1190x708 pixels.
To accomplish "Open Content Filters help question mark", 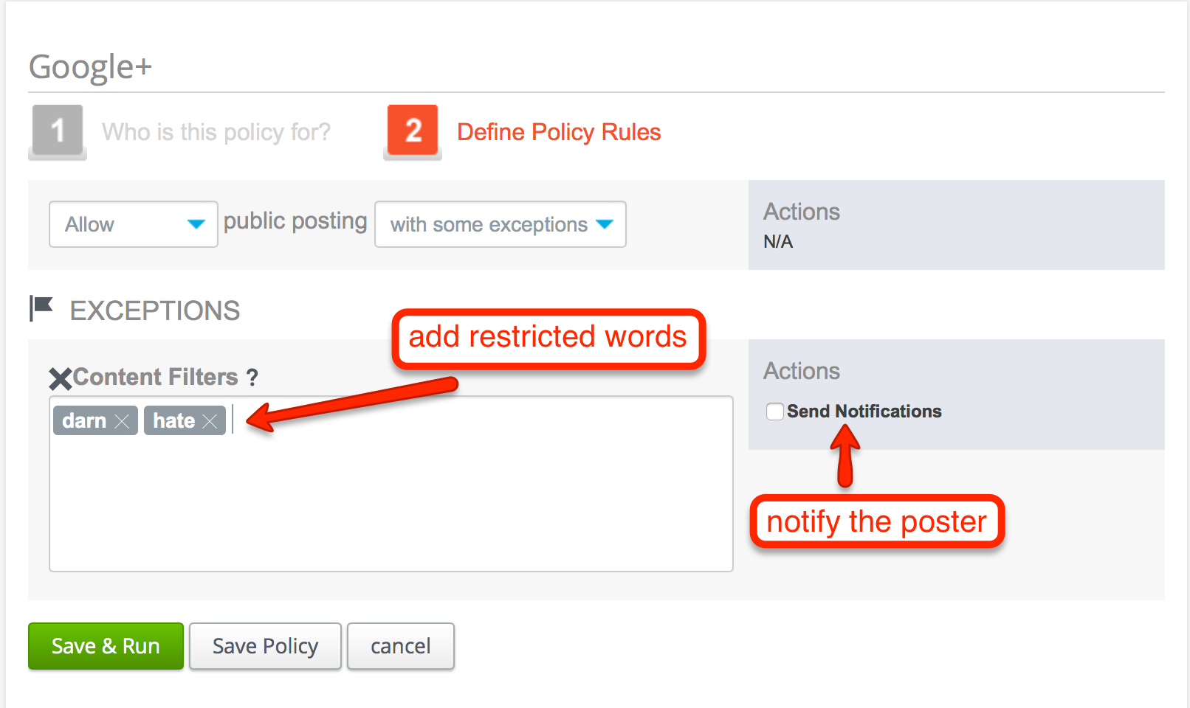I will tap(252, 378).
